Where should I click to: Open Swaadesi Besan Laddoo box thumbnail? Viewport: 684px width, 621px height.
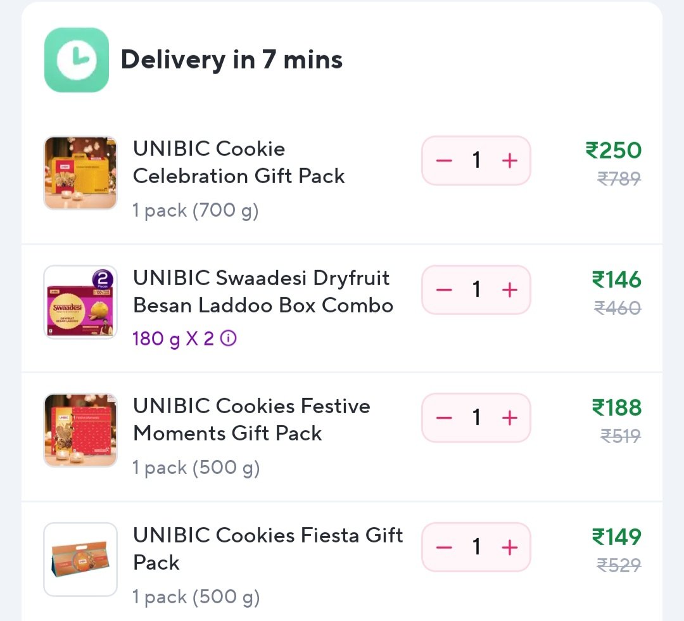(80, 302)
